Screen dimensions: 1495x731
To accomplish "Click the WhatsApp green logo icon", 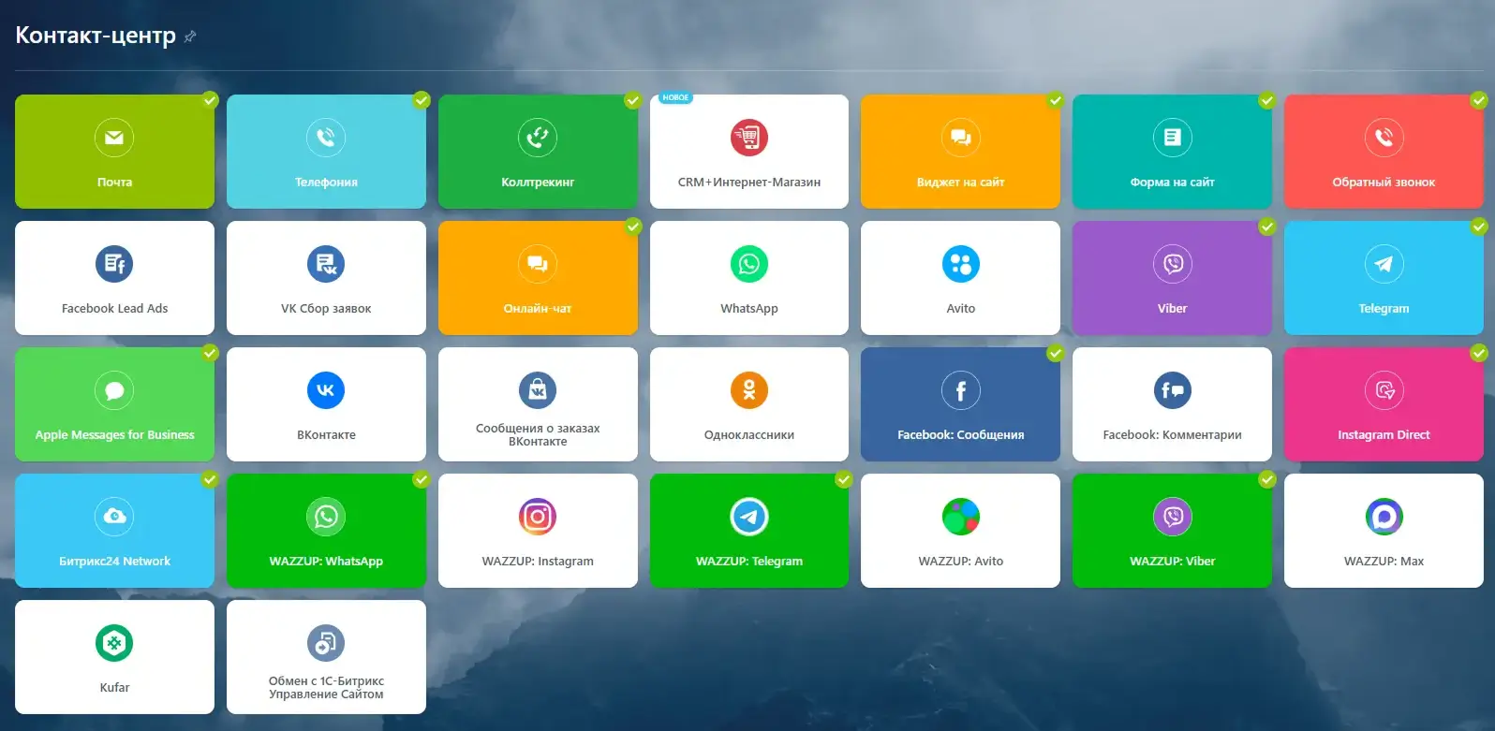I will [x=748, y=264].
